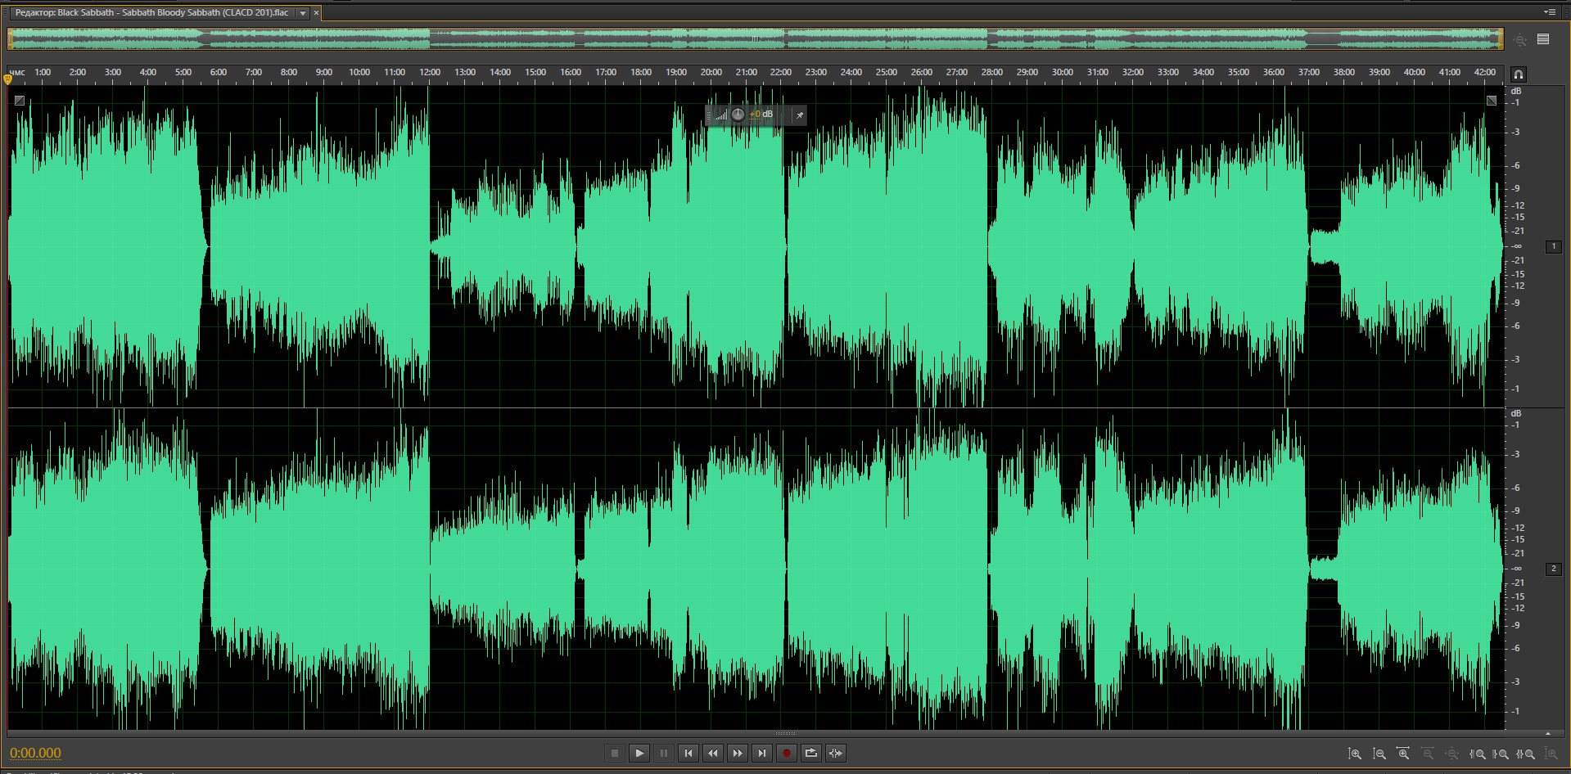1571x774 pixels.
Task: Pin the volume HUD overlay
Action: (x=799, y=115)
